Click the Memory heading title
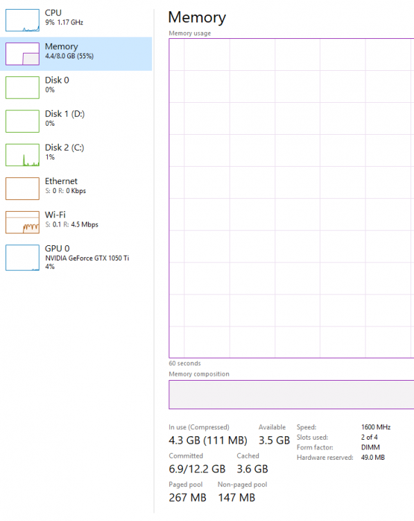Image resolution: width=414 pixels, height=521 pixels. tap(197, 17)
